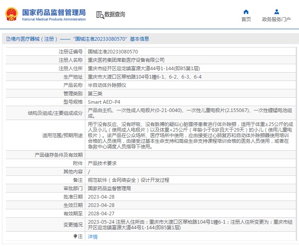Select registration number 国械注准20233080570 in table cell

coord(113,52)
